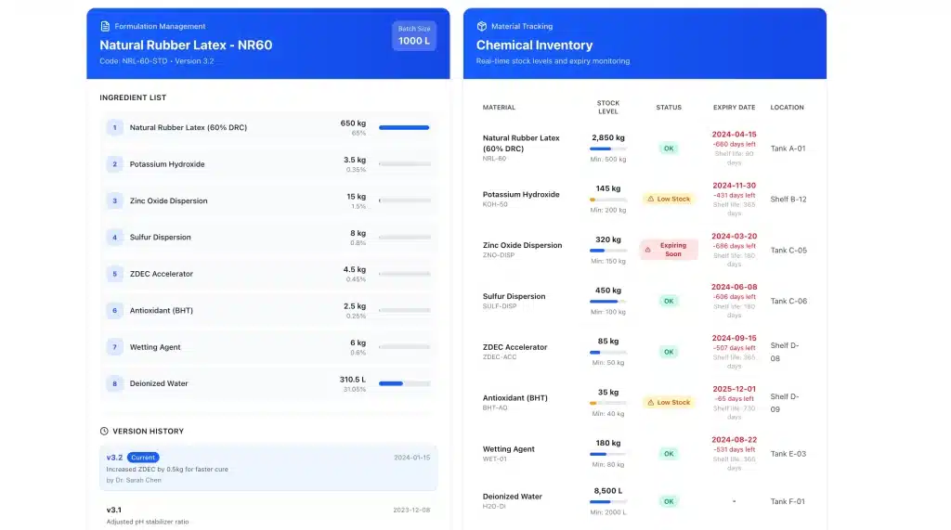The height and width of the screenshot is (530, 951).
Task: Click the Current tag on v3.2
Action: coord(143,458)
